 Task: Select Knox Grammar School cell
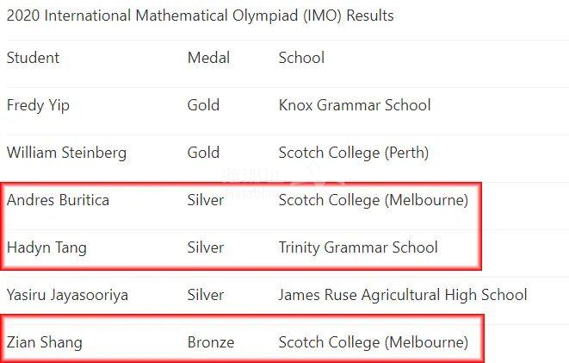pos(355,105)
